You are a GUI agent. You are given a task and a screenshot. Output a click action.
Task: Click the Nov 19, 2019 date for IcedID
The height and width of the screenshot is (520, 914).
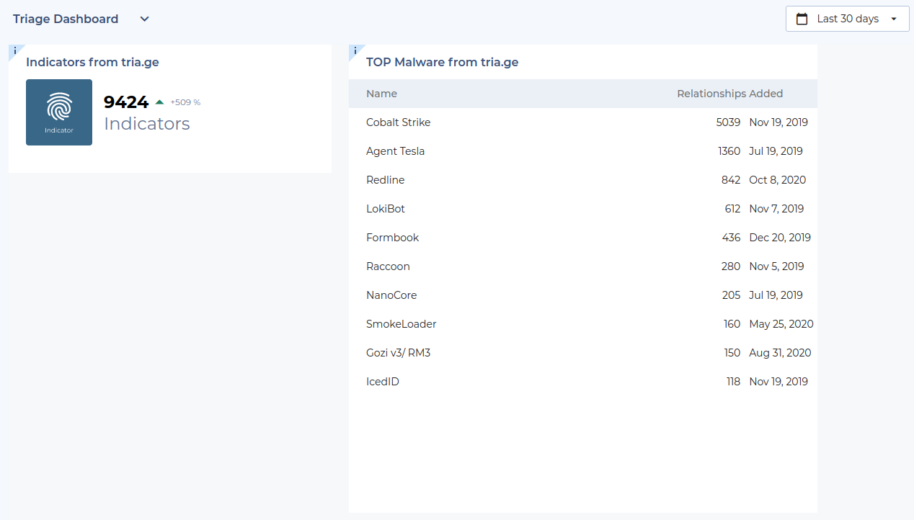tap(778, 382)
